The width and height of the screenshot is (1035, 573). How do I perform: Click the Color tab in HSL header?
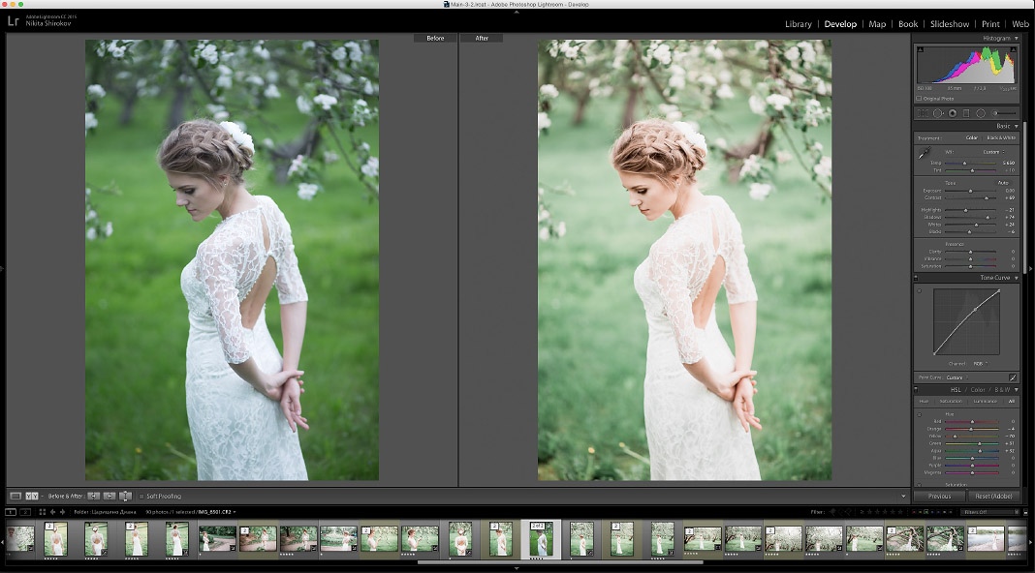coord(978,390)
